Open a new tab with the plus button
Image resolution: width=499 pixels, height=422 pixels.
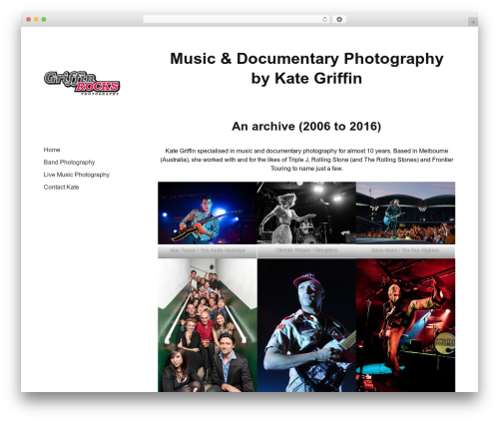point(473,22)
